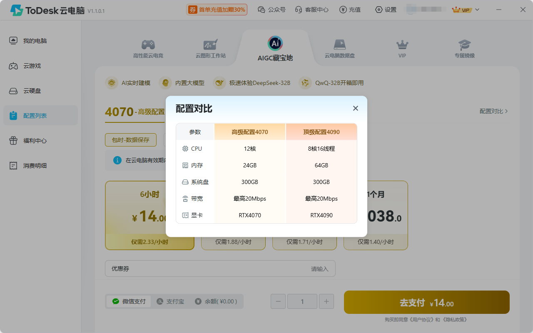Increase quantity with the plus button

[x=326, y=301]
